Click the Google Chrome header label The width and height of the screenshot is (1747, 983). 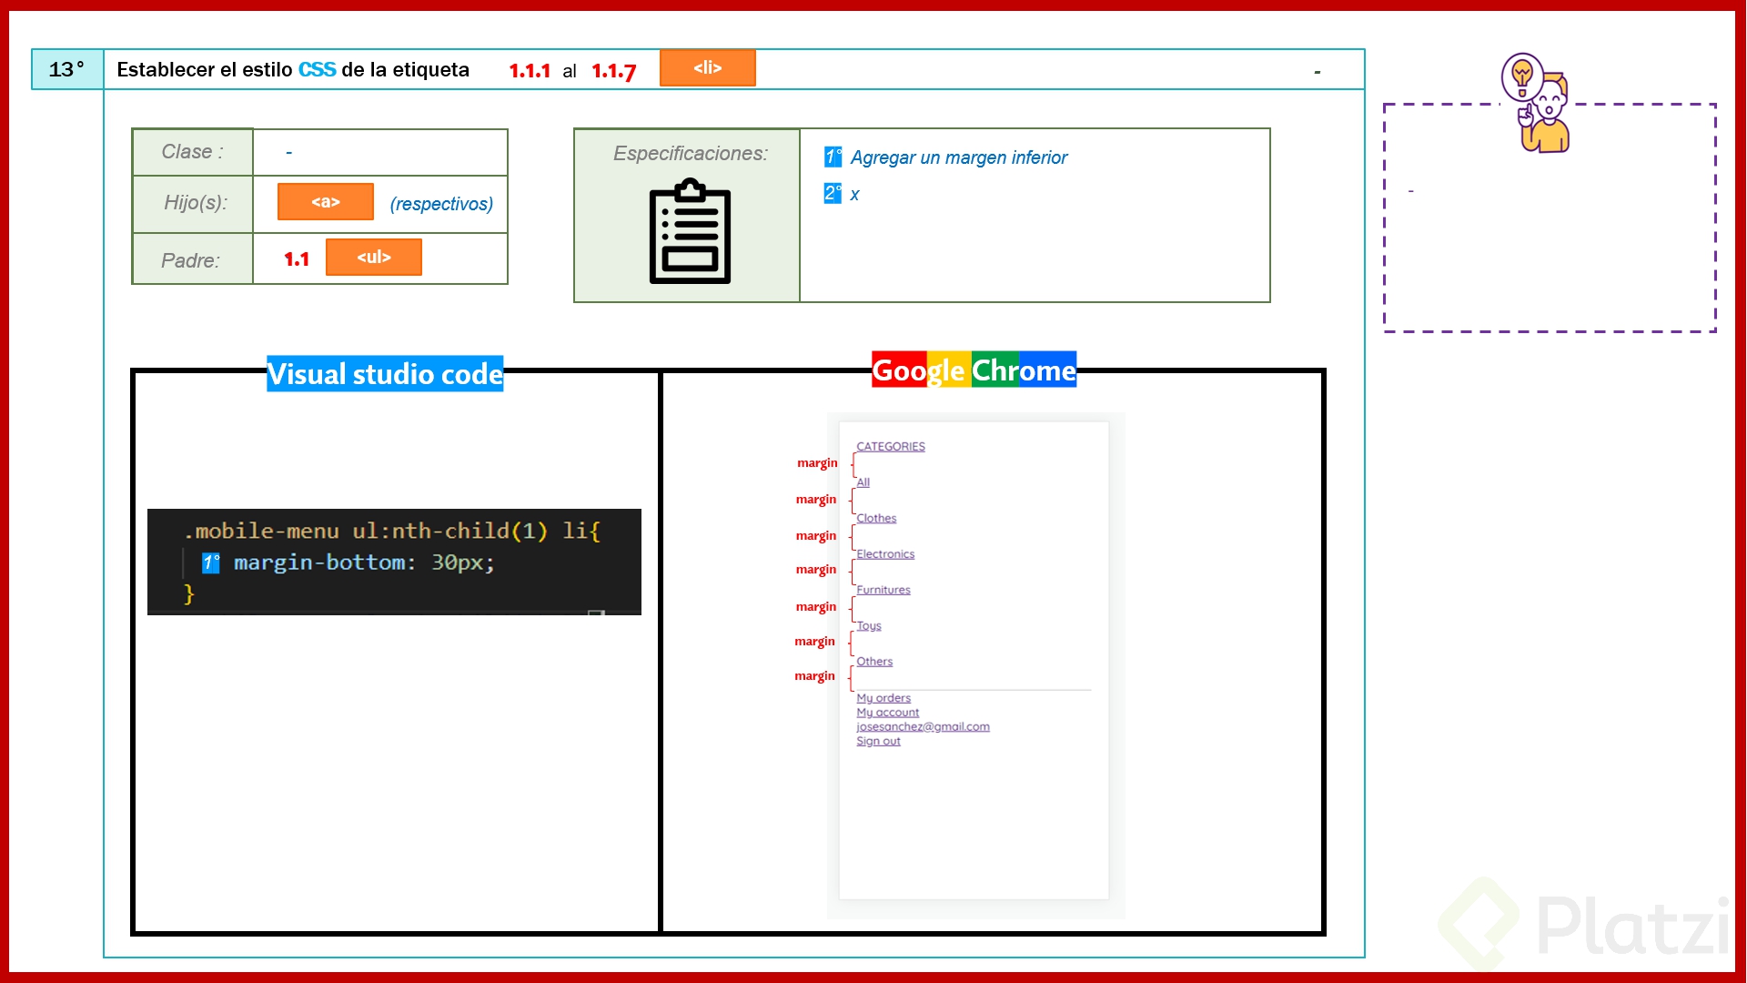[x=973, y=370]
